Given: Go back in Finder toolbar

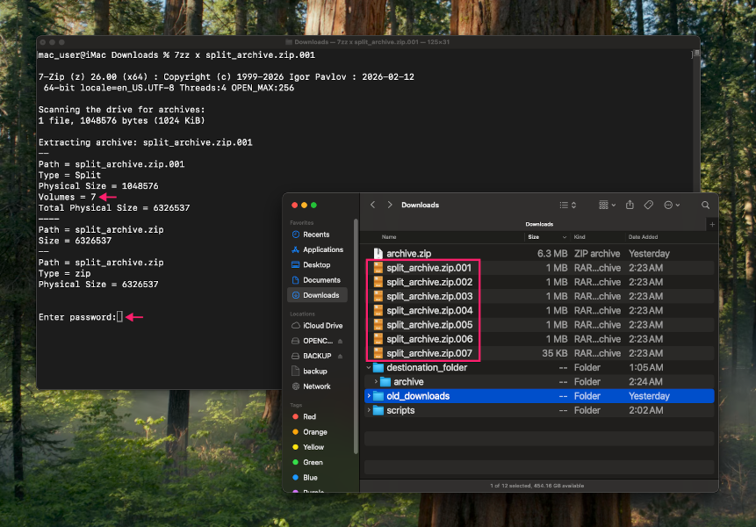Looking at the screenshot, I should pyautogui.click(x=372, y=205).
